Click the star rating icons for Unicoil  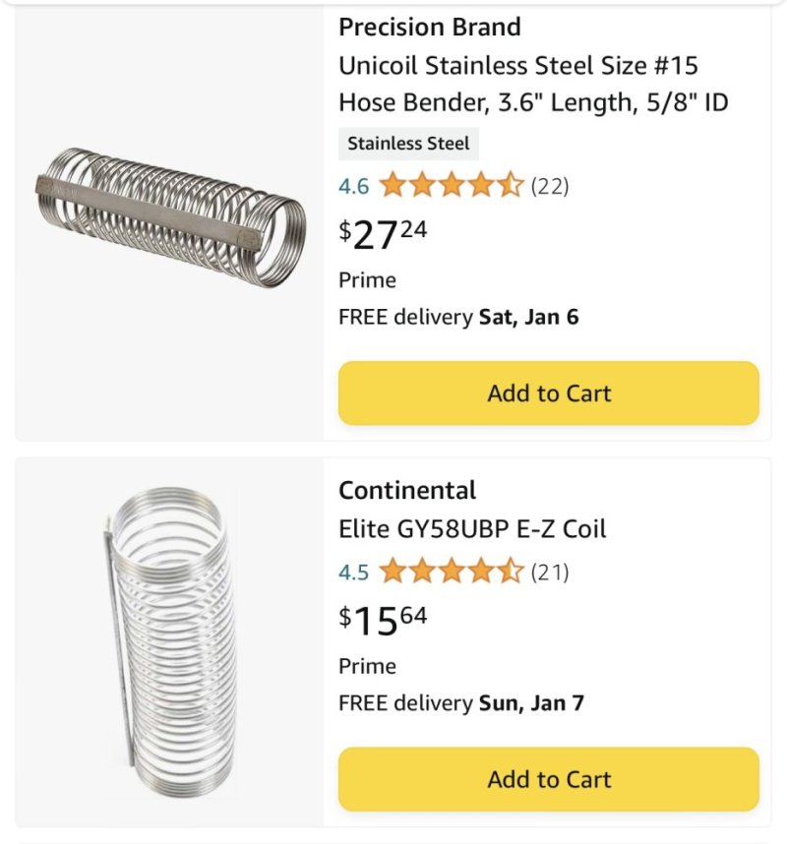451,185
